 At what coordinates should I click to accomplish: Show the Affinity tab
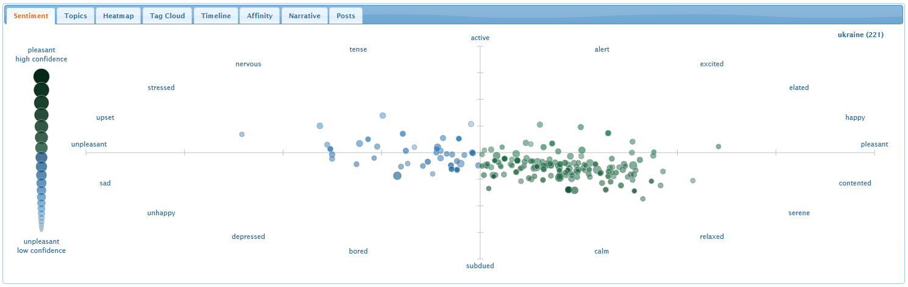(x=260, y=16)
